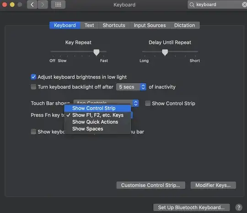Click the Customise Control Strip button

click(151, 185)
